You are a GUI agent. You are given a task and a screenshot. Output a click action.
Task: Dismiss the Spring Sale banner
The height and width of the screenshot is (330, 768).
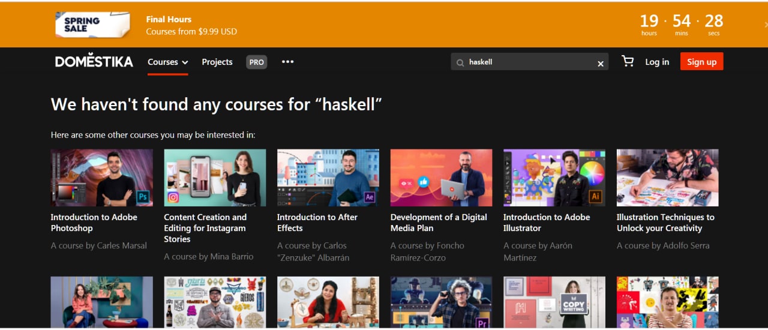pos(766,25)
